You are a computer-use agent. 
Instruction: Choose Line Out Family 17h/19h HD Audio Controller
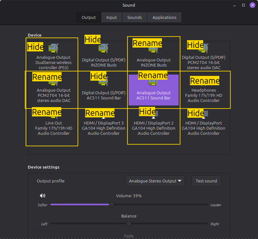click(x=54, y=123)
